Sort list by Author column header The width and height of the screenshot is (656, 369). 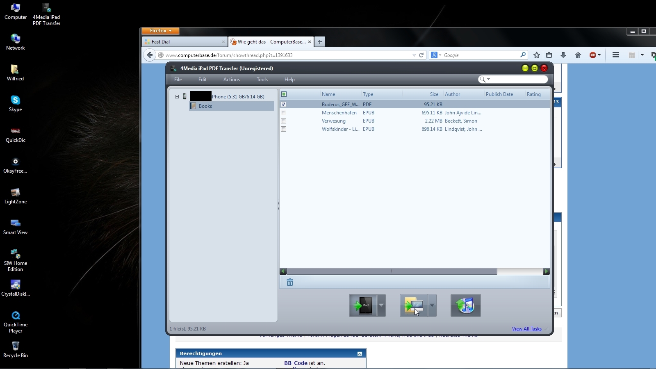tap(463, 94)
